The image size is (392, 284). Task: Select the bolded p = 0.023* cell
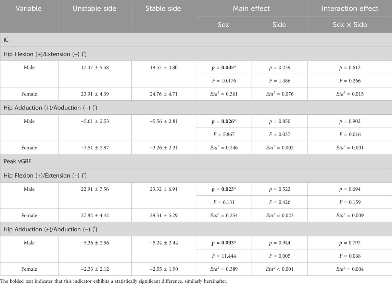point(224,189)
